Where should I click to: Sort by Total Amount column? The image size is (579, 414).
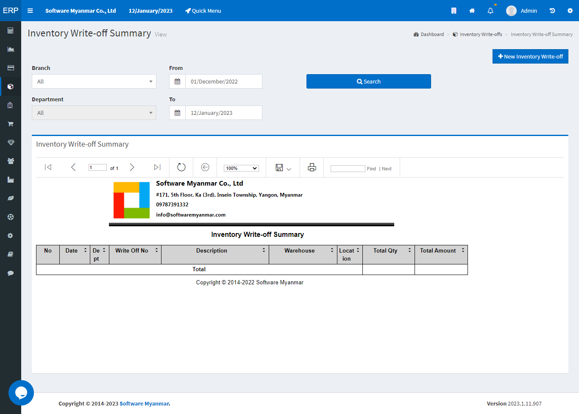463,250
